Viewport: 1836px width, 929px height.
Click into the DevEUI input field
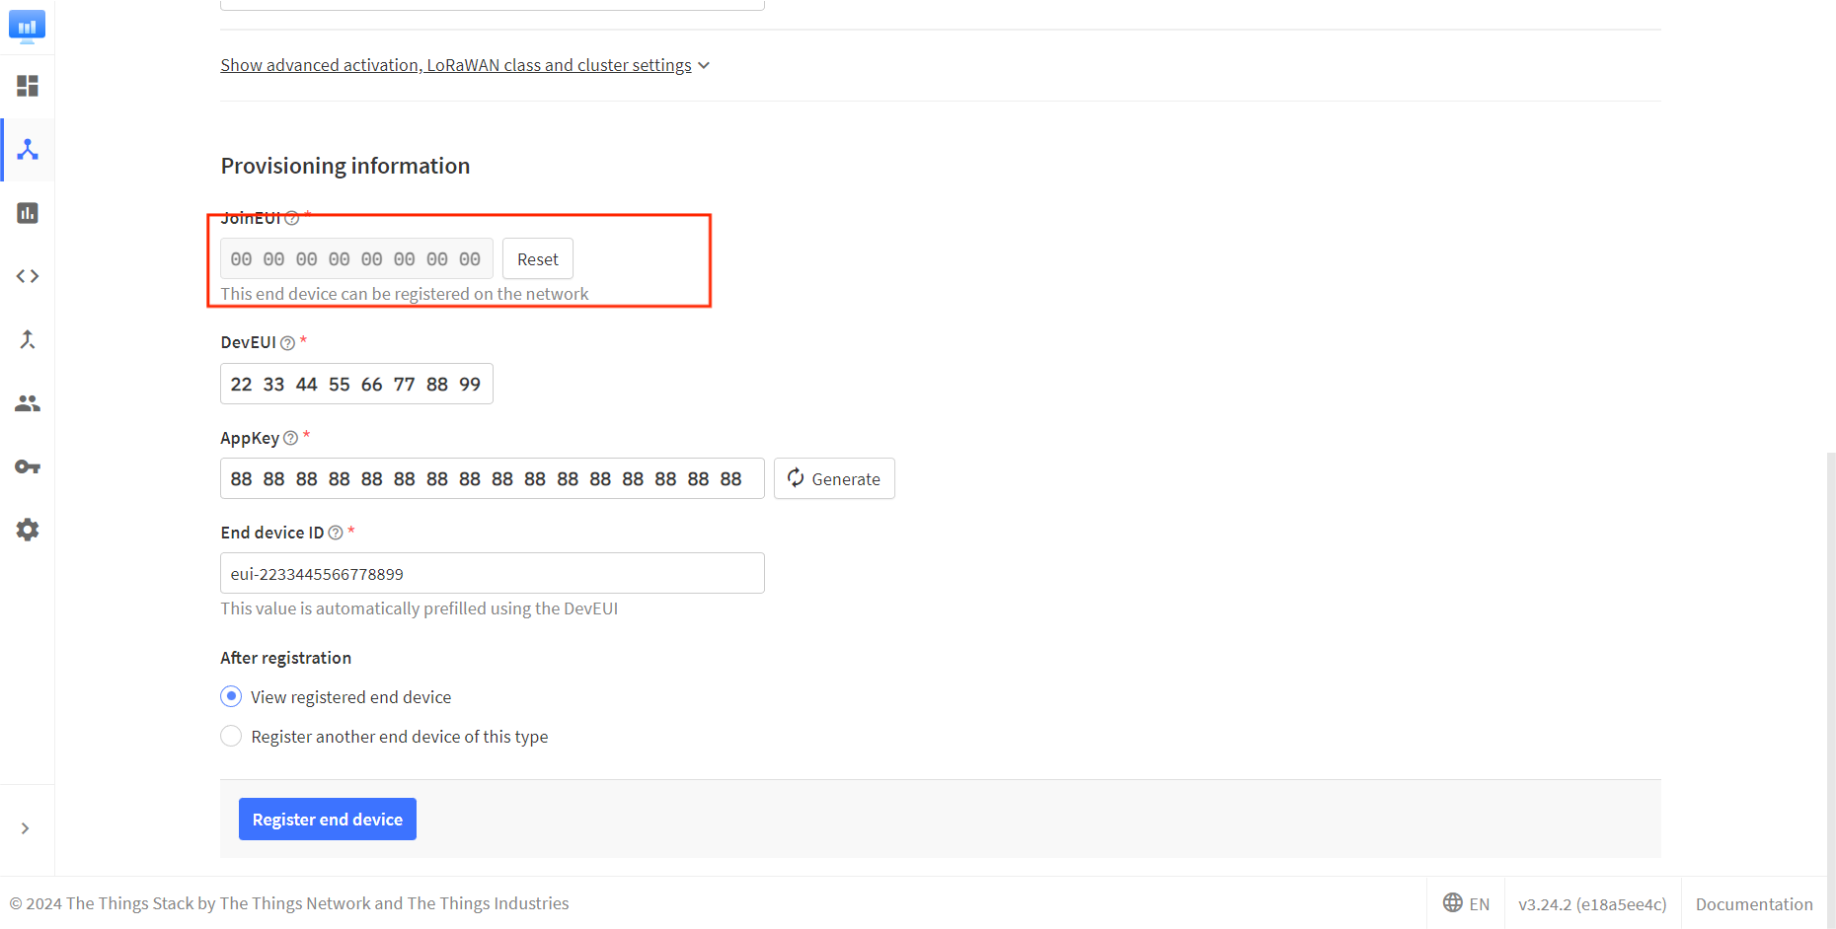click(x=356, y=385)
